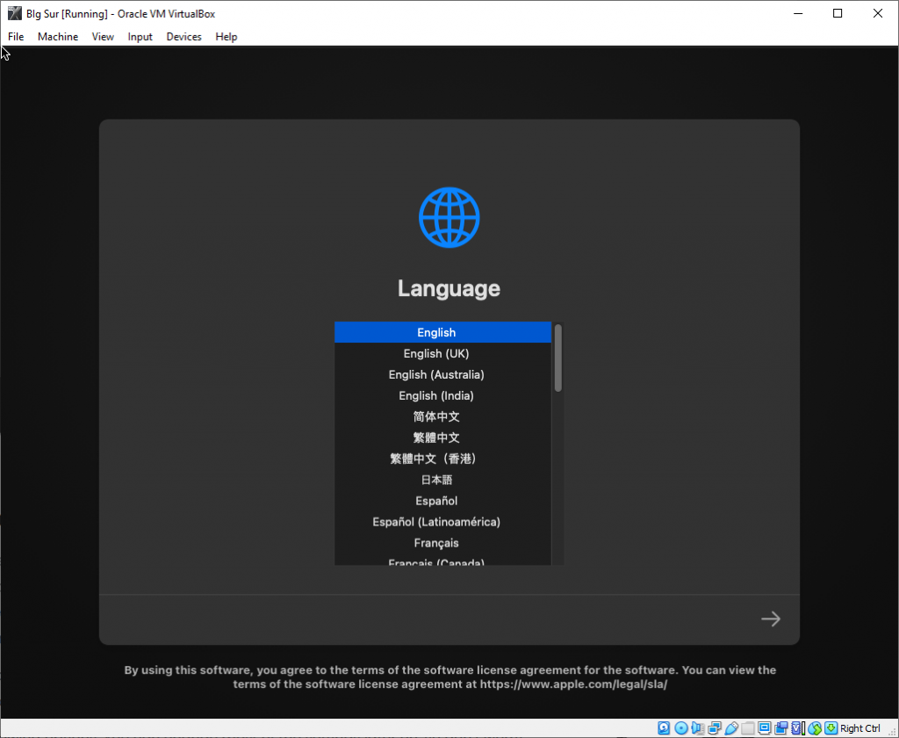The width and height of the screenshot is (899, 738).
Task: Select 简体中文 as the language
Action: [436, 416]
